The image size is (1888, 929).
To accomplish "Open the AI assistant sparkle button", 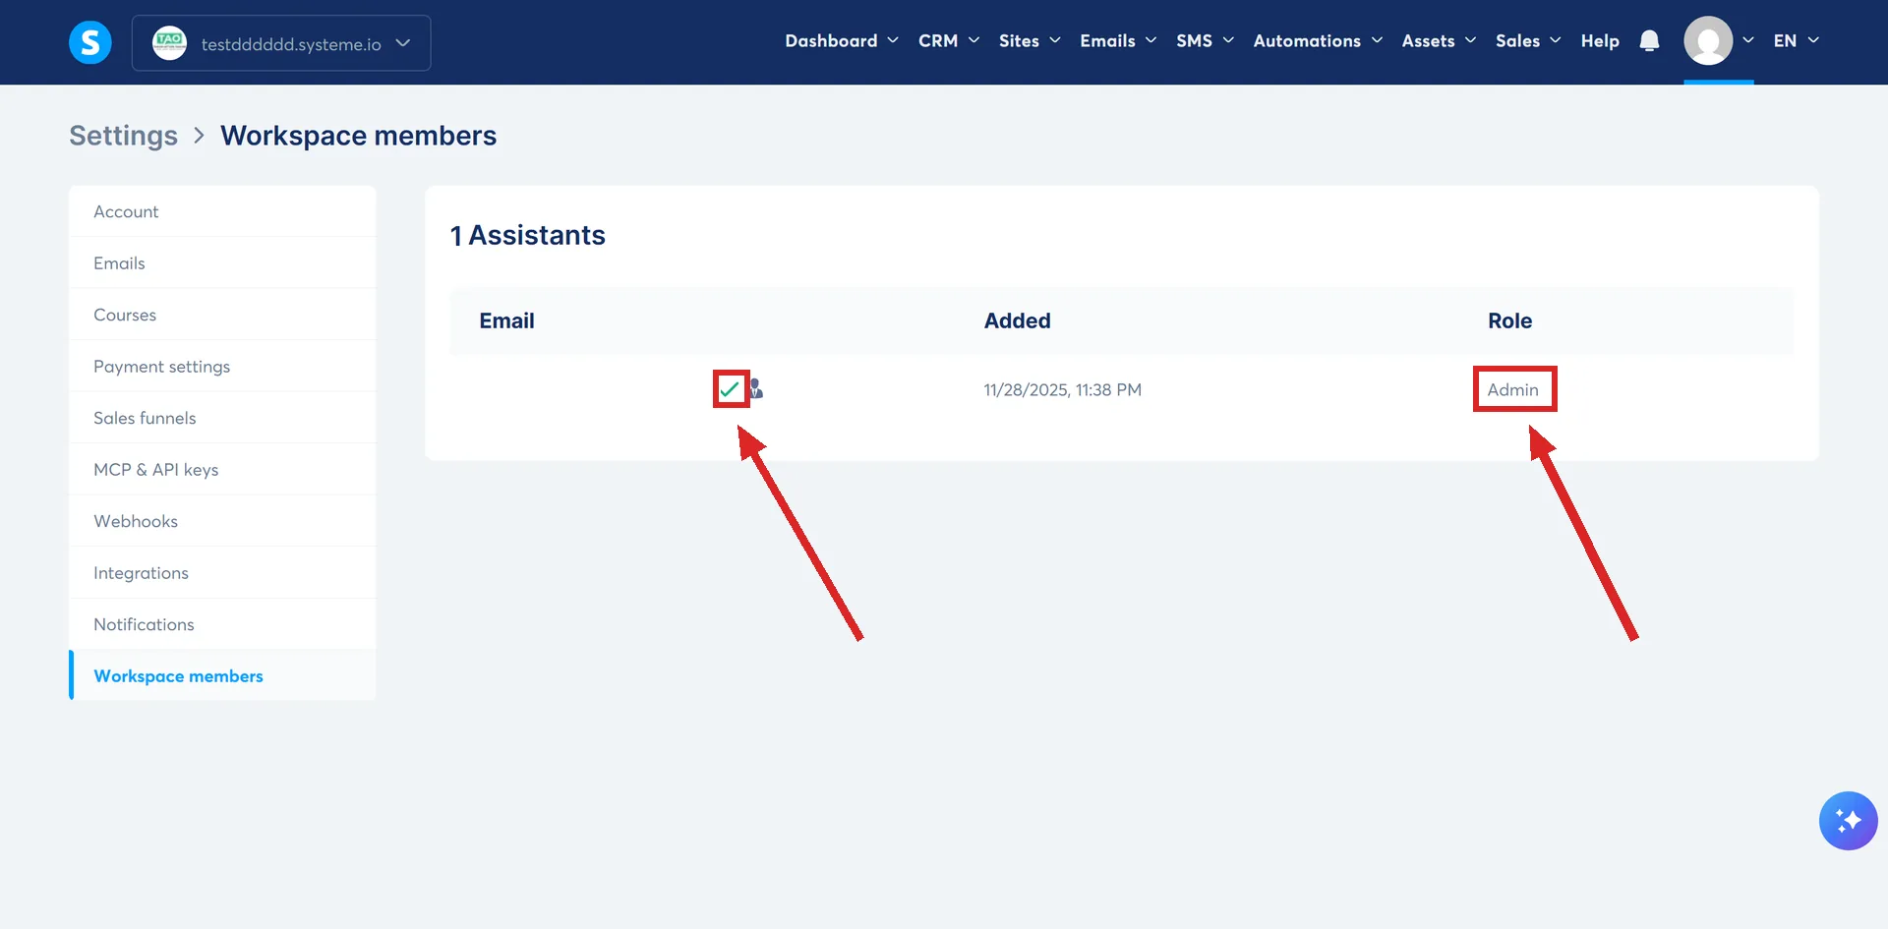I will coord(1848,820).
